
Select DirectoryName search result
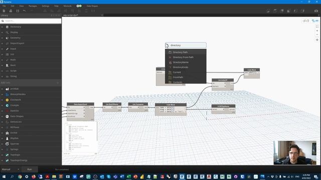(186, 62)
